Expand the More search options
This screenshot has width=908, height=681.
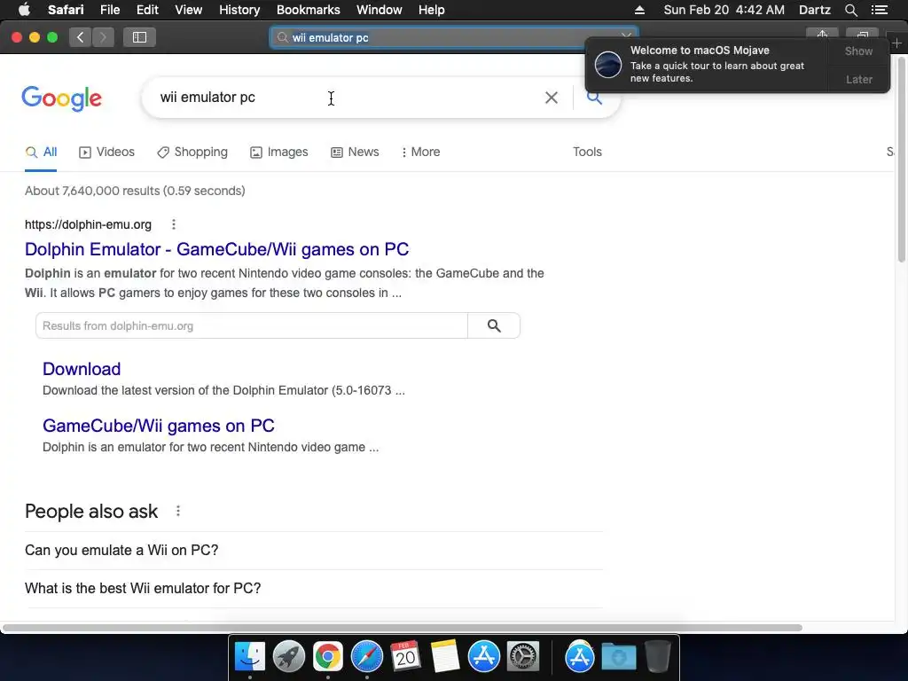coord(421,153)
